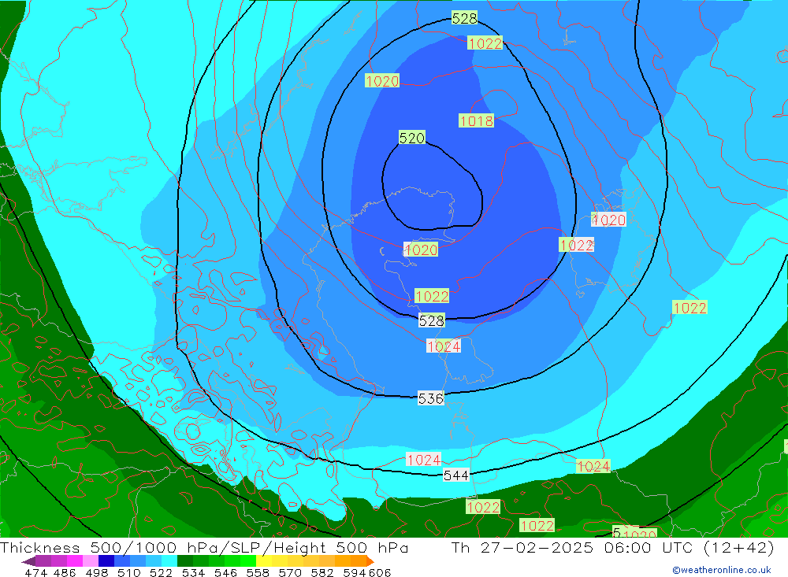Select the 544 height contour label
This screenshot has width=788, height=577.
(x=455, y=475)
